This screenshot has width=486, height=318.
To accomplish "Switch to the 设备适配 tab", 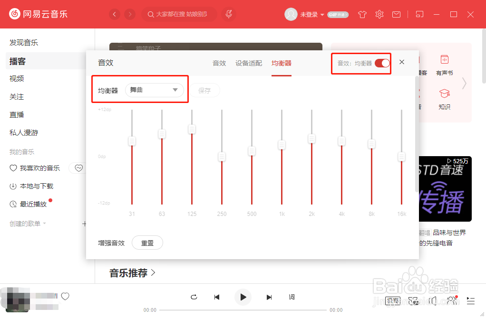I will [249, 63].
